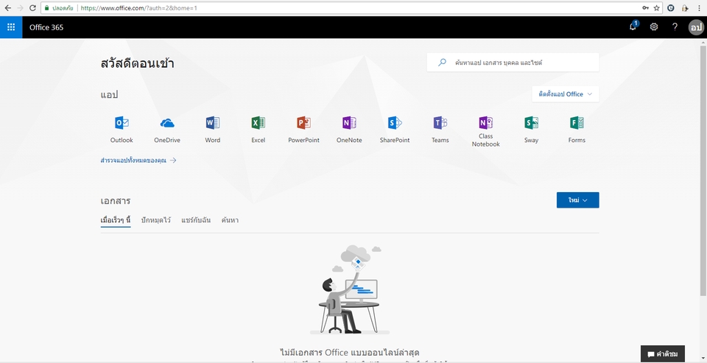Open the Chrome three-dot menu

(700, 8)
